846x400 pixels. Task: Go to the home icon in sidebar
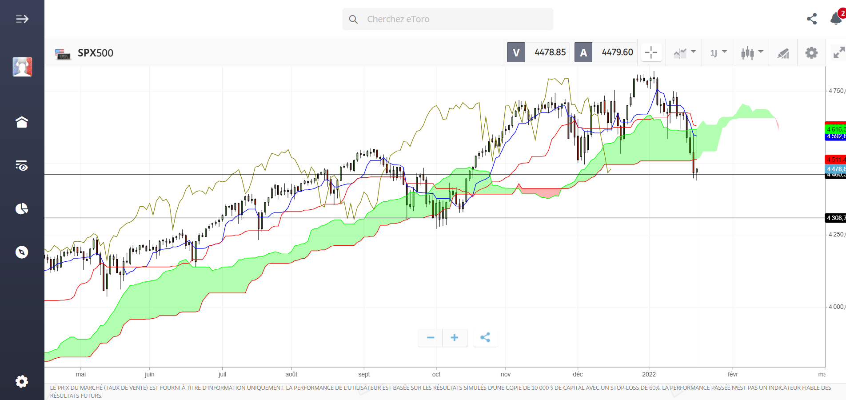coord(22,122)
